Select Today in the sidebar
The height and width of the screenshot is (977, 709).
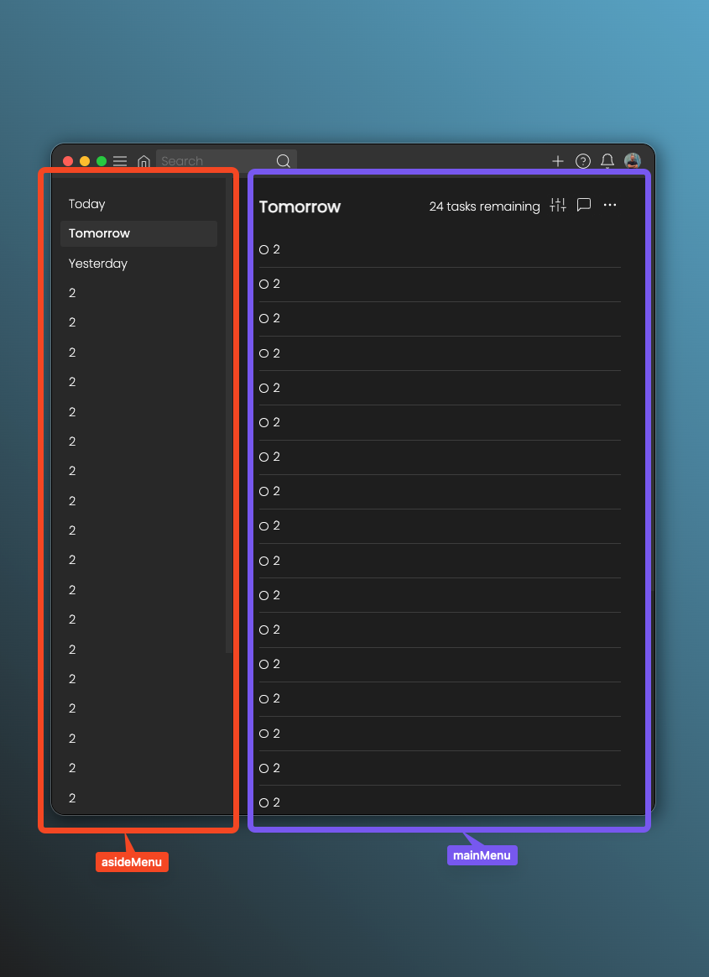[86, 204]
